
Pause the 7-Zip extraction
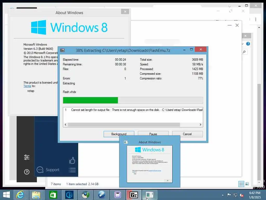tap(153, 134)
